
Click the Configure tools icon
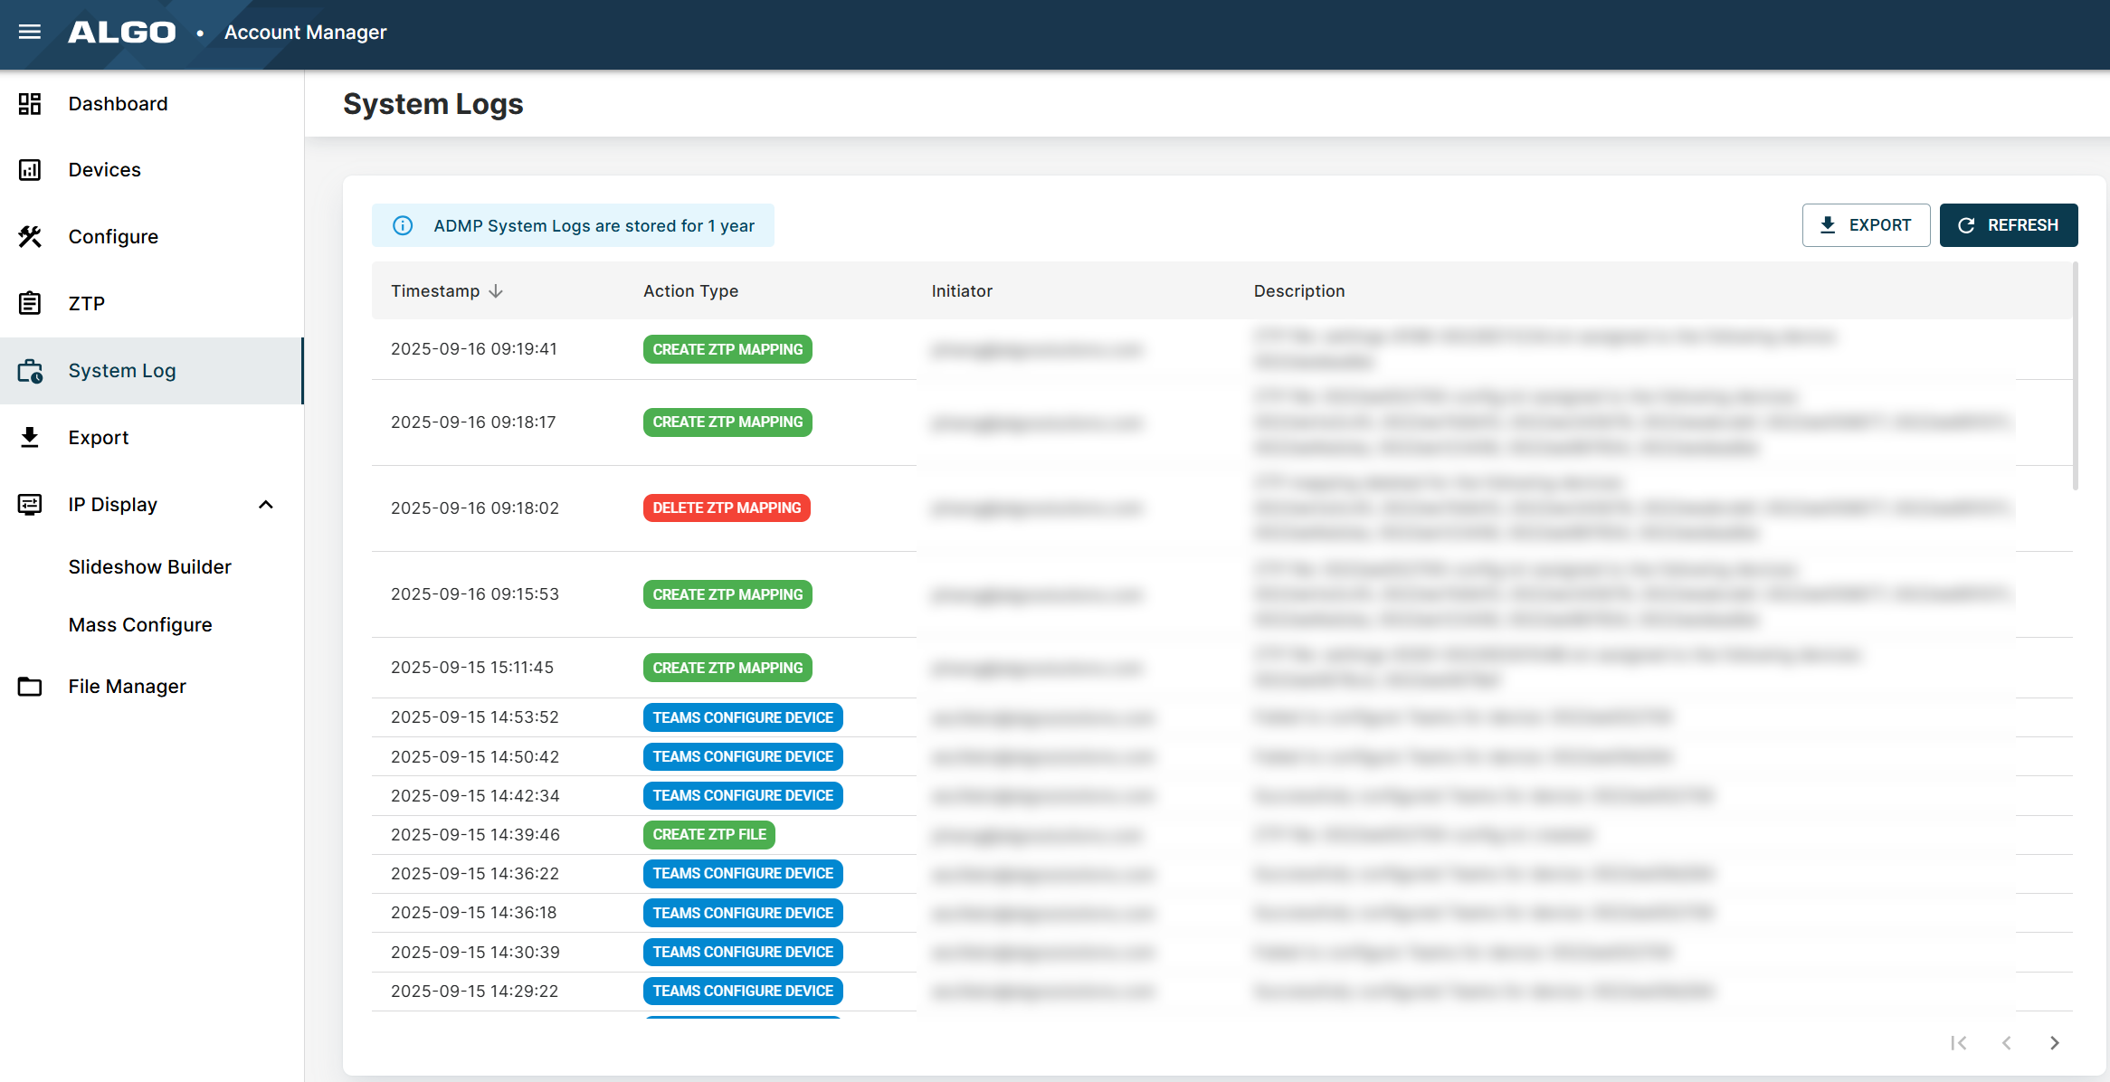[30, 237]
